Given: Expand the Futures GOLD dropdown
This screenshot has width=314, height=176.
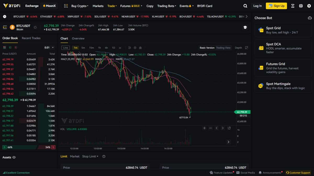Looking at the screenshot, I should (x=131, y=6).
